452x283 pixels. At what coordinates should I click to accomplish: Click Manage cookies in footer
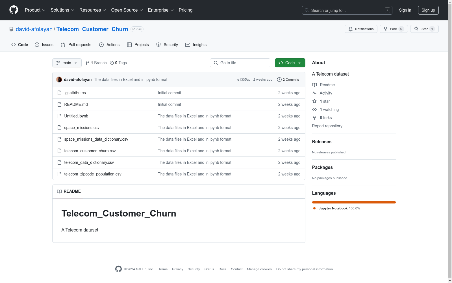tap(259, 269)
